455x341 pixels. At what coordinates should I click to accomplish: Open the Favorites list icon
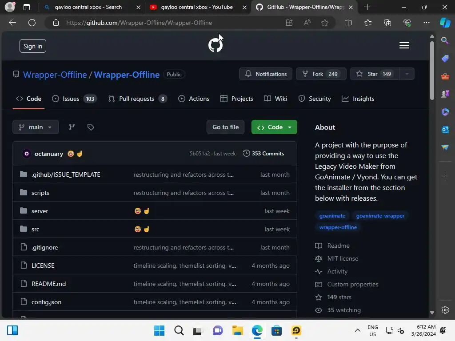[x=367, y=23]
